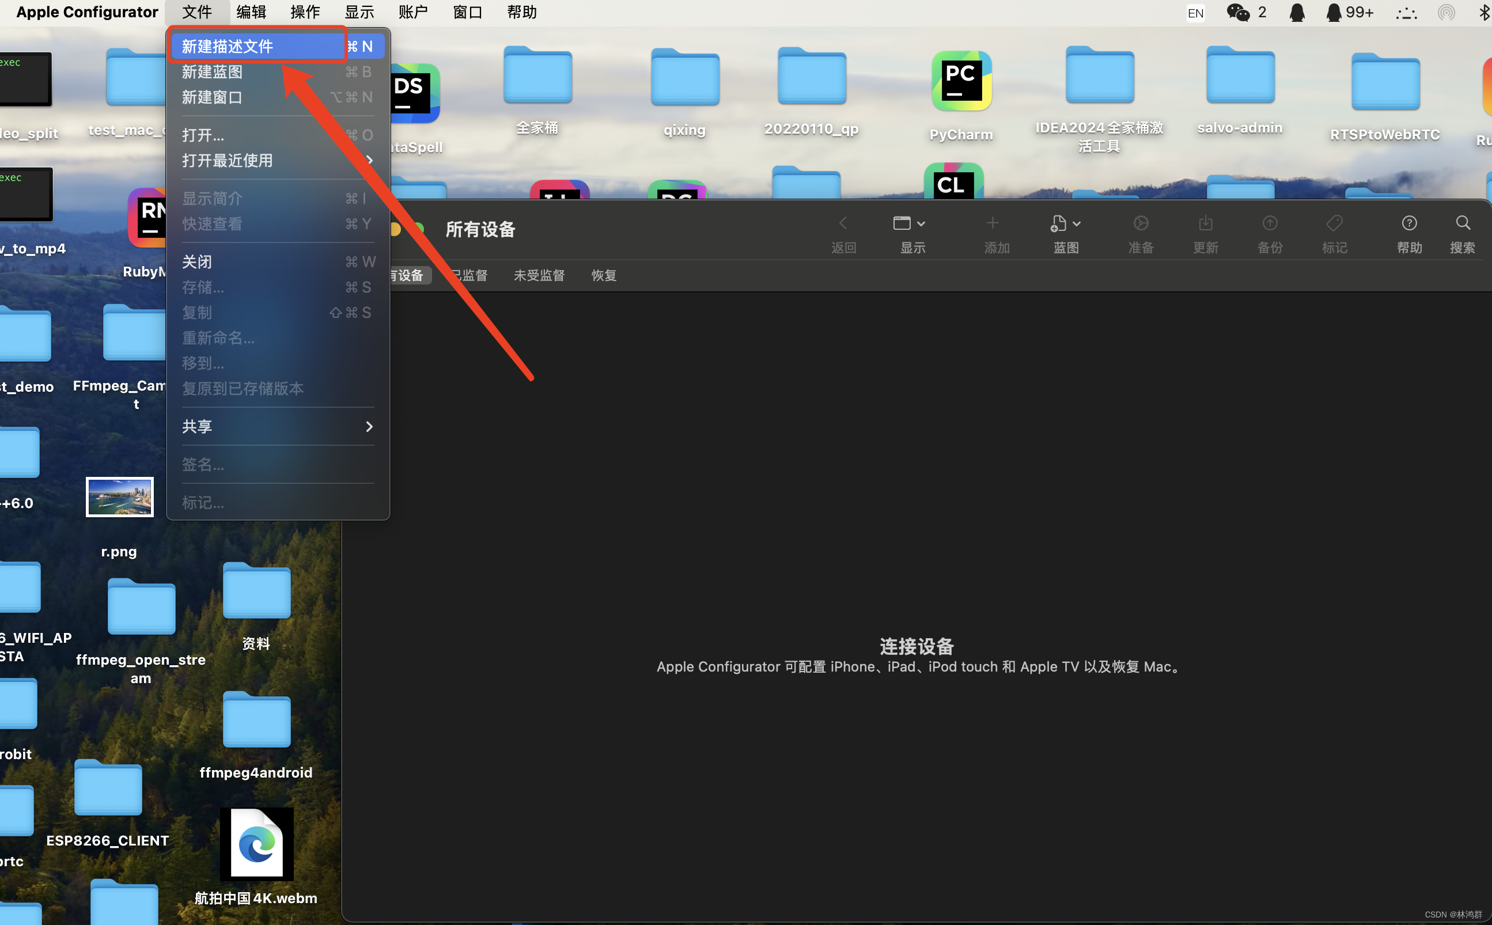Click the 准备 gear toolbar icon
Screen dimensions: 1492x925
click(x=1141, y=223)
